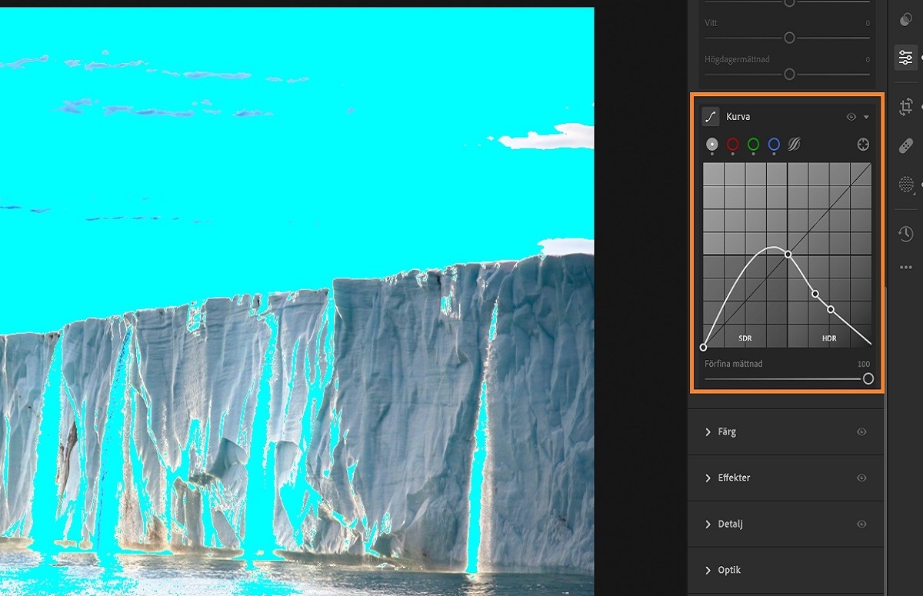Open the Kurva dropdown arrow
The width and height of the screenshot is (923, 596).
tap(865, 116)
